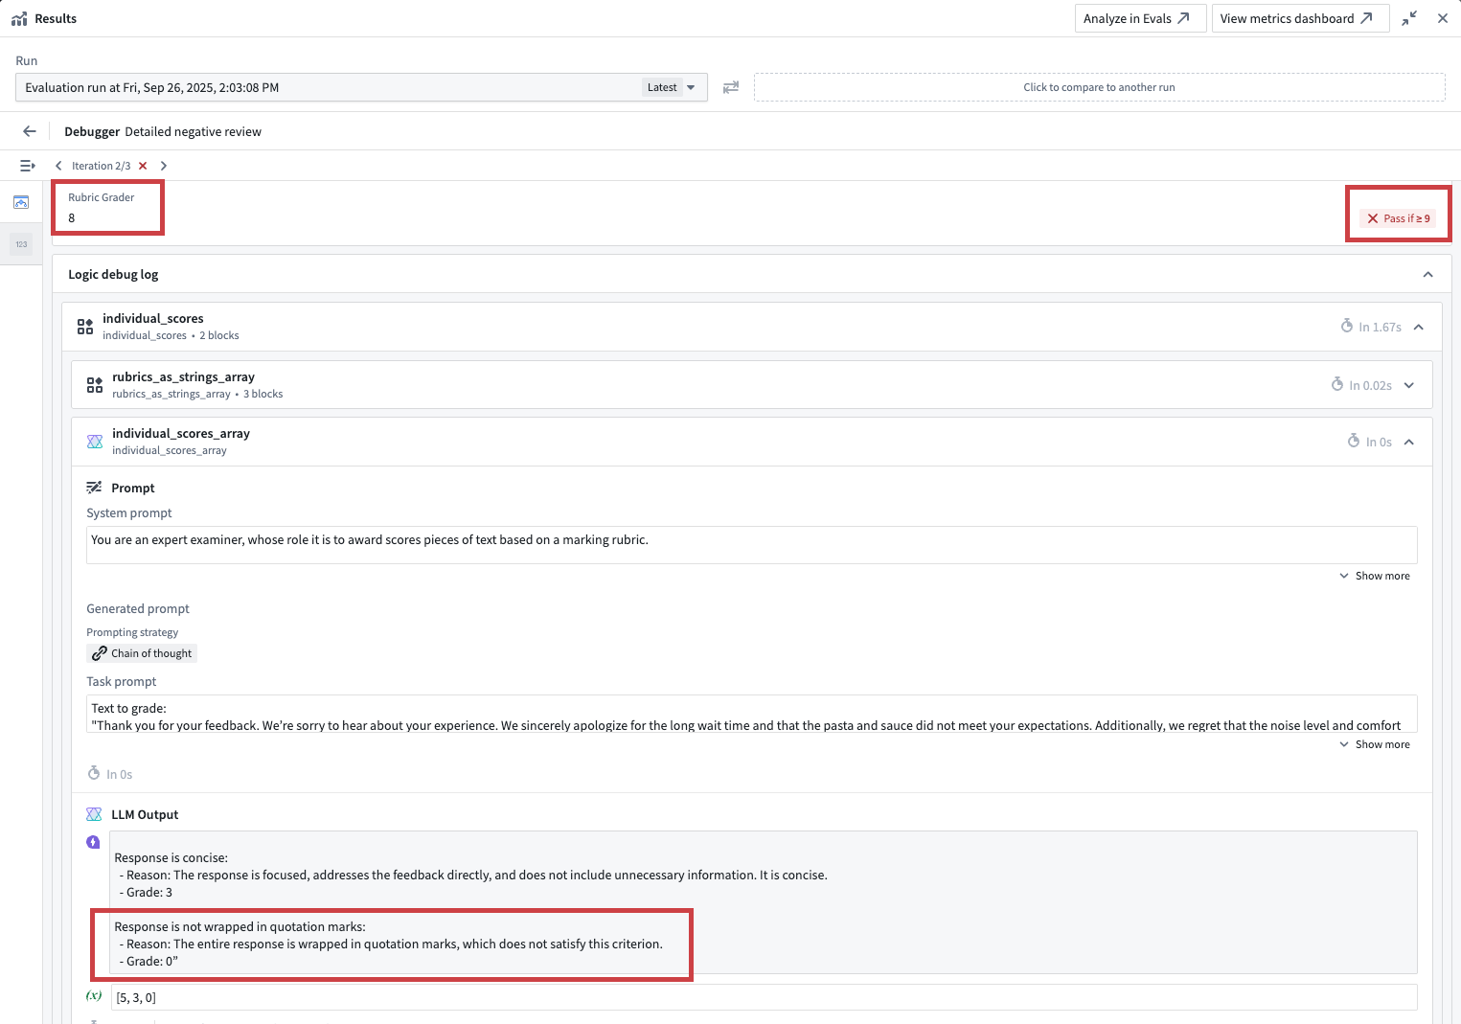
Task: Click the LLM Output model icon
Action: click(x=94, y=813)
